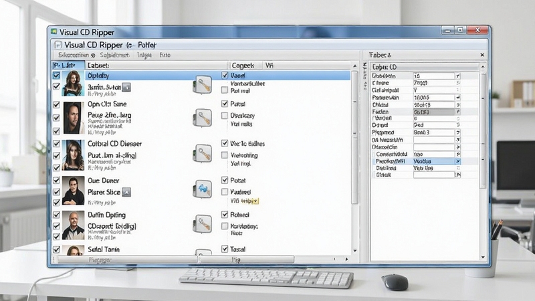
Task: Click the Eabaet: column header
Action: 157,65
